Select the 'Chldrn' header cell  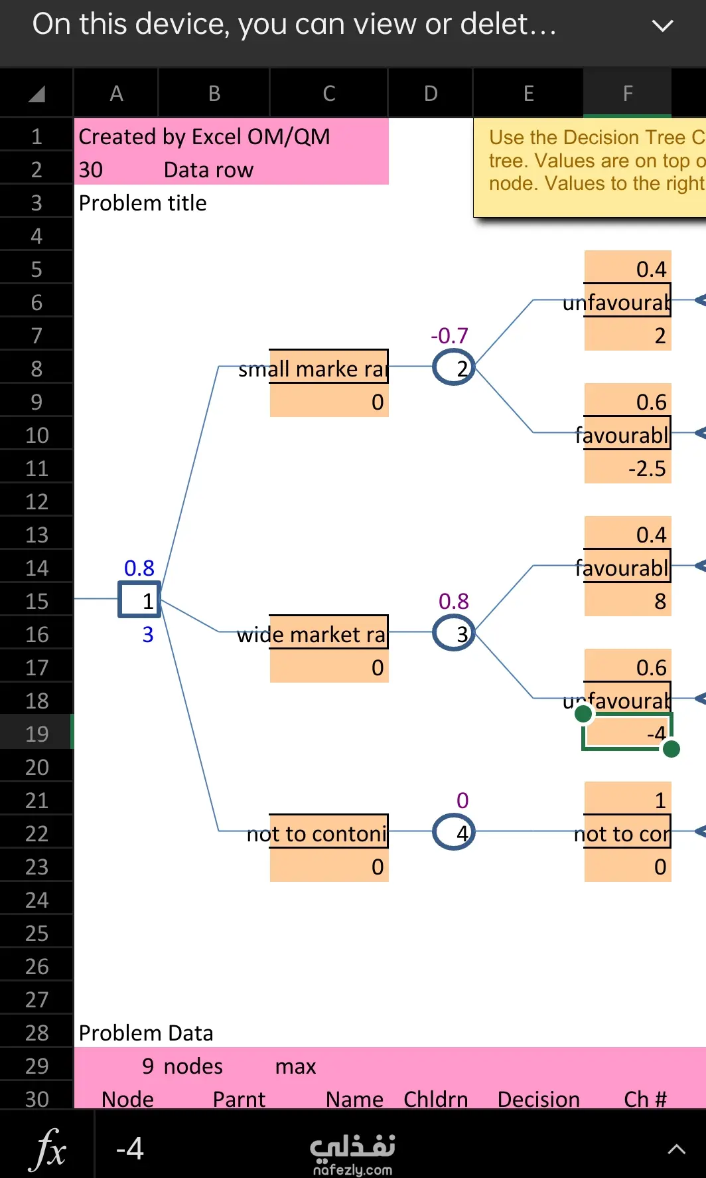(436, 1099)
